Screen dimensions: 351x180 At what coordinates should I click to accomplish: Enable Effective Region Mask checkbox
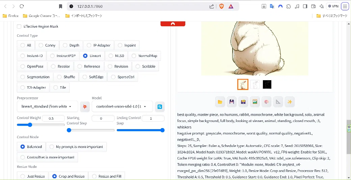19,26
